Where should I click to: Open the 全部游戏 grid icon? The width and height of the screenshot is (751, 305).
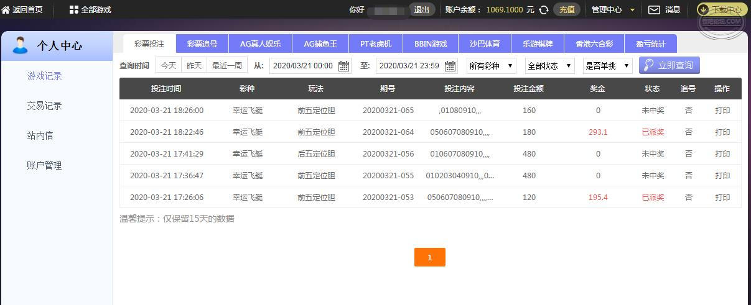coord(74,10)
